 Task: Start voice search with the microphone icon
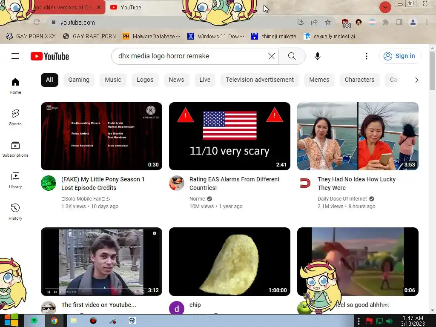317,56
